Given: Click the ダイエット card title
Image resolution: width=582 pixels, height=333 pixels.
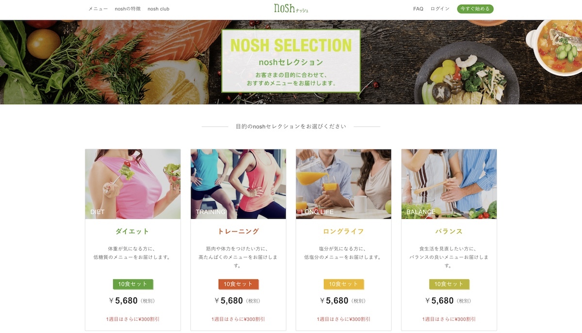Looking at the screenshot, I should coord(132,231).
